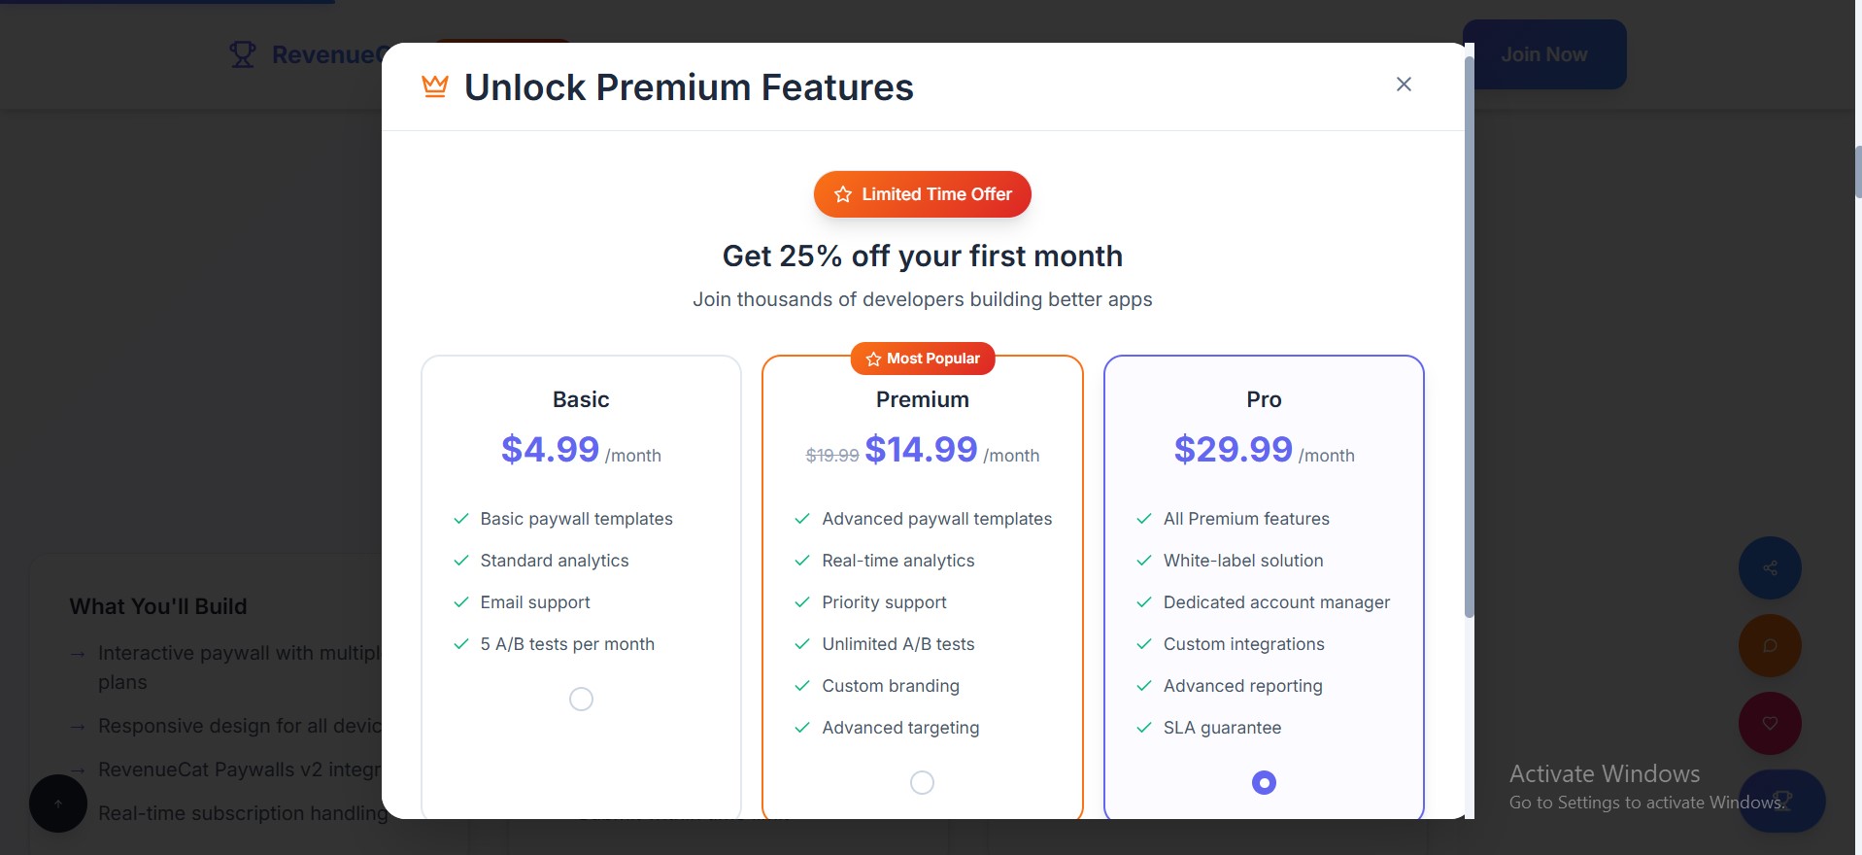
Task: Select the Premium plan radio button
Action: pos(922,783)
